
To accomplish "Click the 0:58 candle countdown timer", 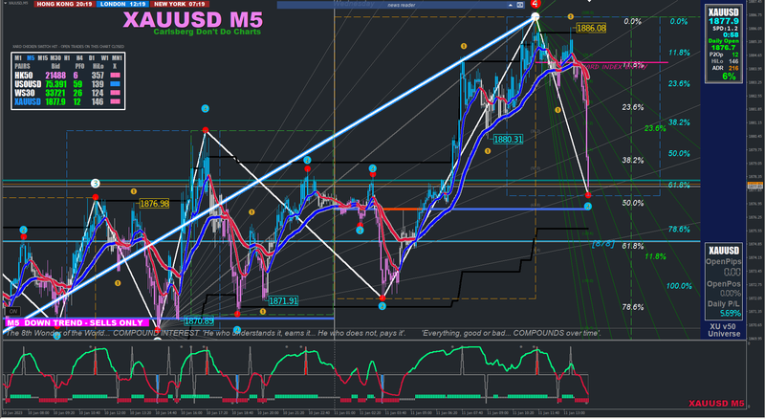I will [x=731, y=34].
